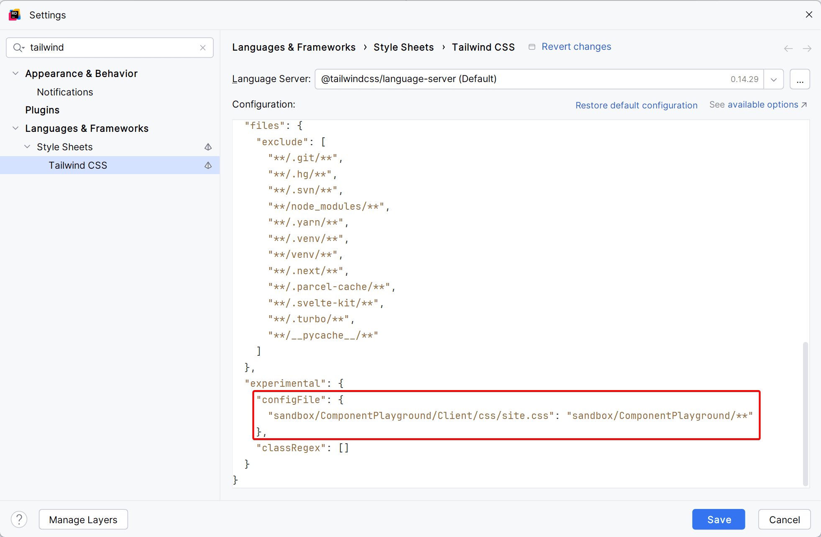
Task: Open the Plugins settings page
Action: [x=42, y=110]
